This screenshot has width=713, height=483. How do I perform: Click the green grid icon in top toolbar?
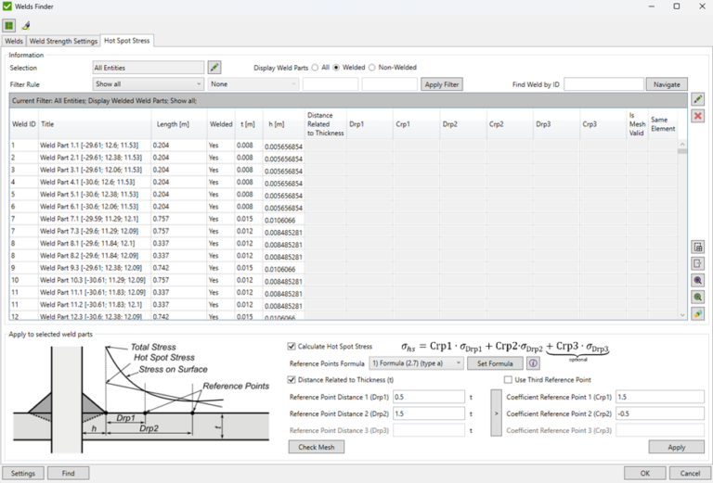pos(9,25)
